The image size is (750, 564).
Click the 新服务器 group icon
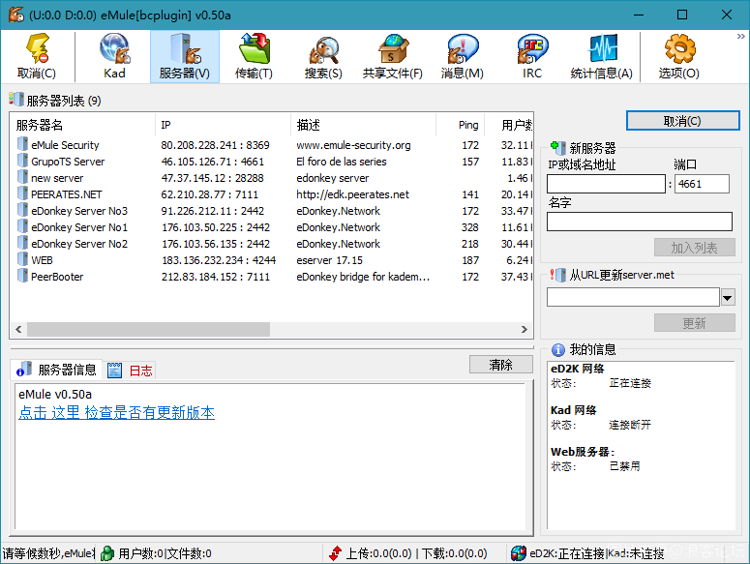click(x=558, y=147)
